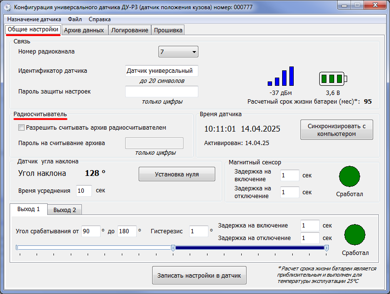Viewport: 390px width, 294px height.
Task: Click Выход 1 Задержка на отключение field
Action: pos(310,238)
